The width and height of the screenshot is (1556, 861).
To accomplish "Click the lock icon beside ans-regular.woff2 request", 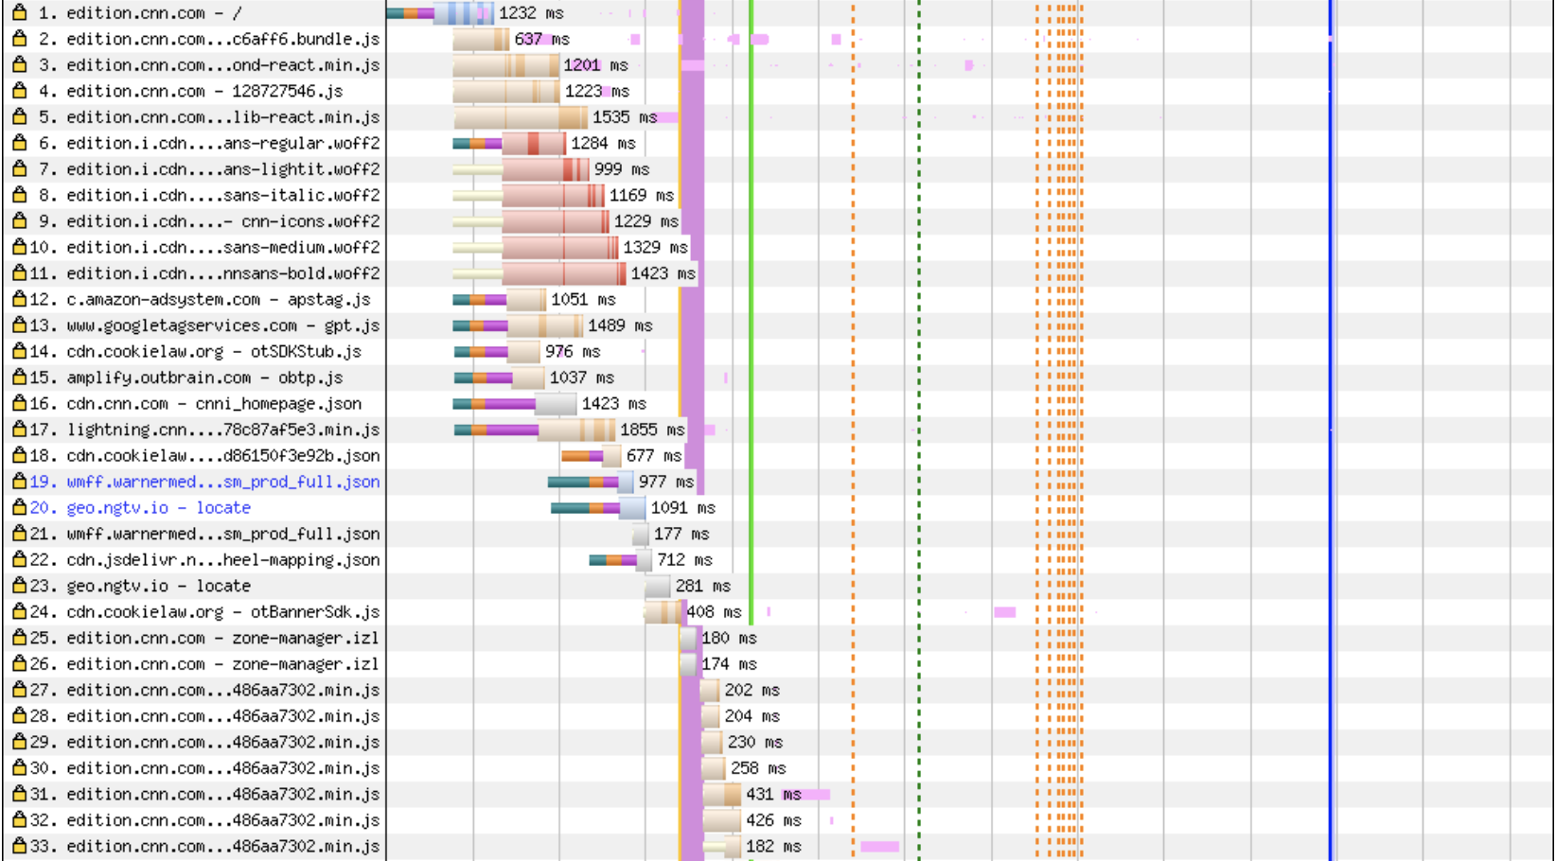I will click(19, 143).
